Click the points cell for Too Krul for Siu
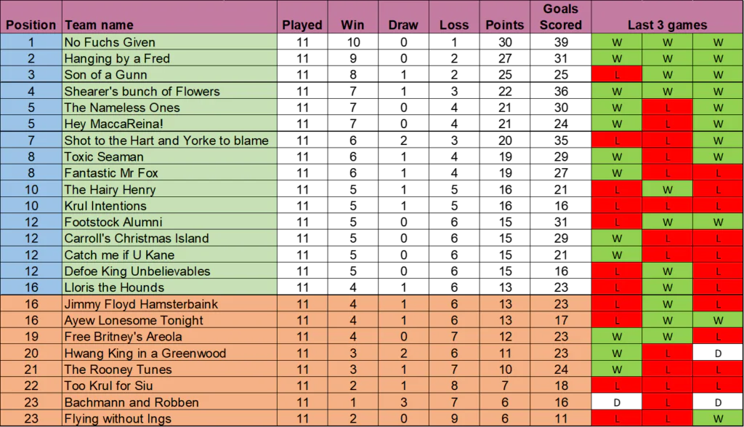 [504, 386]
